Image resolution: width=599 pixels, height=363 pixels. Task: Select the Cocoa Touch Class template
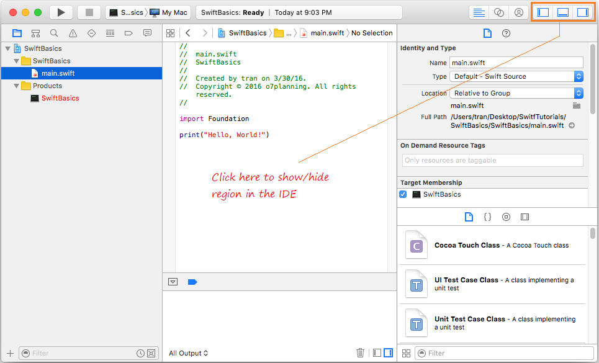(492, 246)
